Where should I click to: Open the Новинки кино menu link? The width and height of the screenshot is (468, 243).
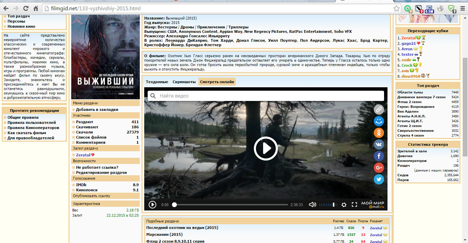pos(21,26)
